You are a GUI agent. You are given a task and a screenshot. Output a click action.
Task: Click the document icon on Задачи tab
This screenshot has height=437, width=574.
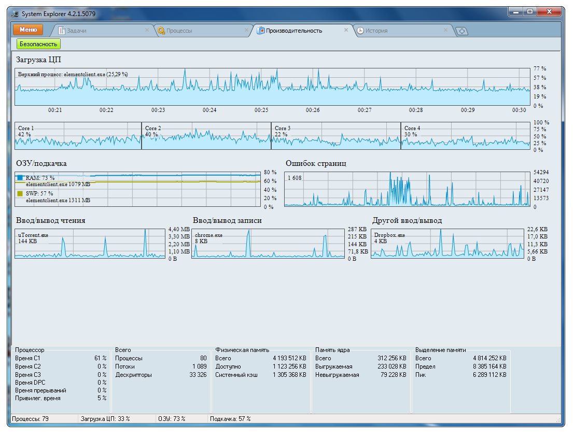62,31
